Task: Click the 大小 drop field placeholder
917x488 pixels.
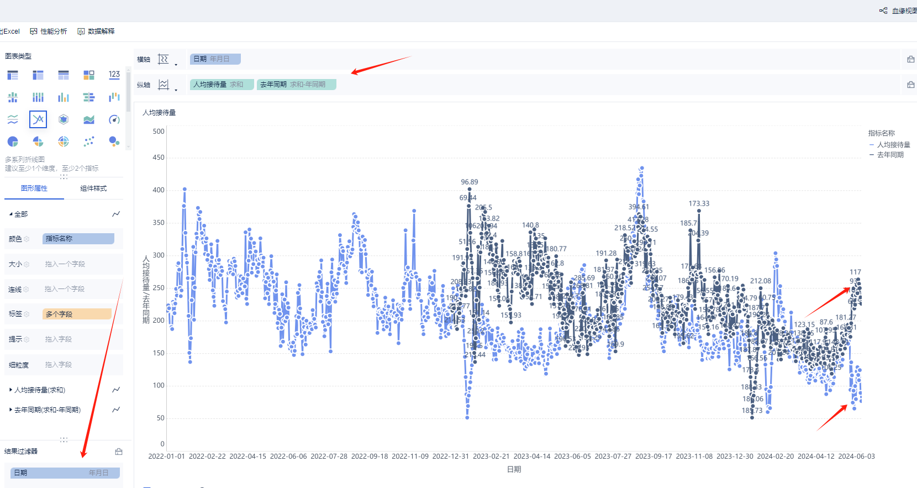Action: [x=65, y=264]
